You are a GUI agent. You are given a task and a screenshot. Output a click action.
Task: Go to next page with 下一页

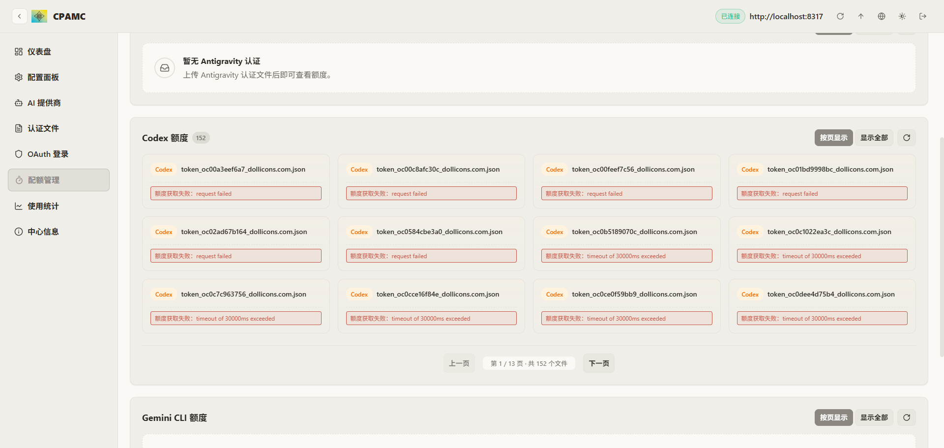pos(598,363)
